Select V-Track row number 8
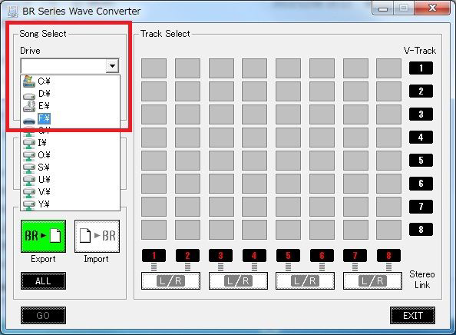Image resolution: width=456 pixels, height=335 pixels. (421, 229)
